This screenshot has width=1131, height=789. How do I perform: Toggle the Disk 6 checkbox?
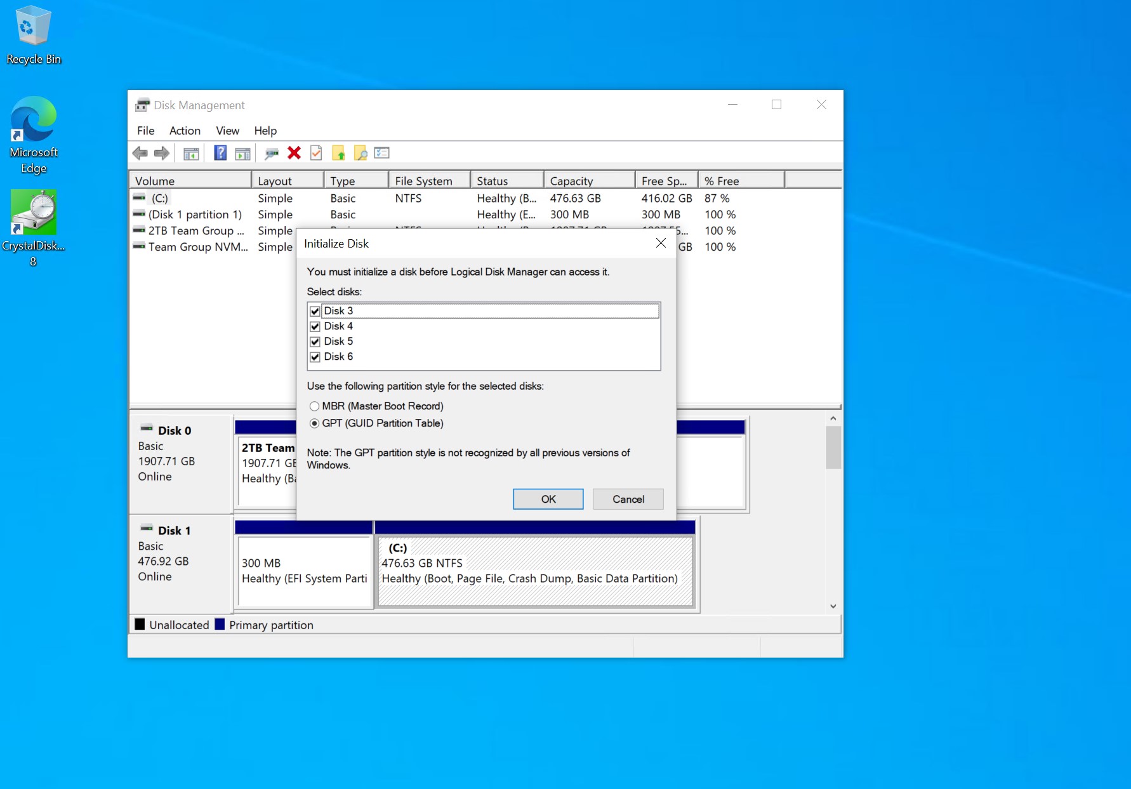pos(315,357)
